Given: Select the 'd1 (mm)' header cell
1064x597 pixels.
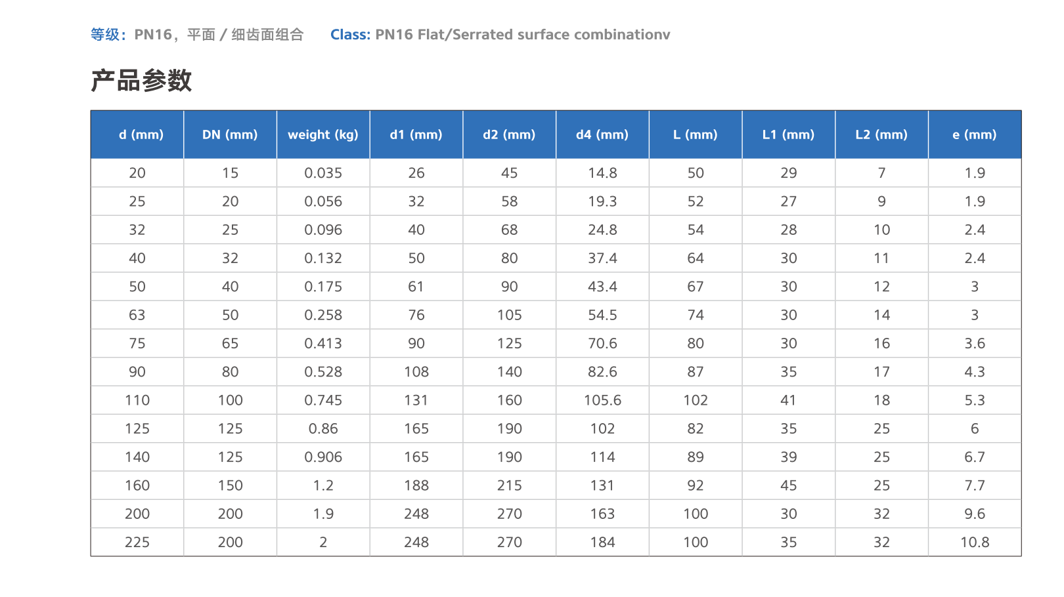Looking at the screenshot, I should tap(416, 134).
